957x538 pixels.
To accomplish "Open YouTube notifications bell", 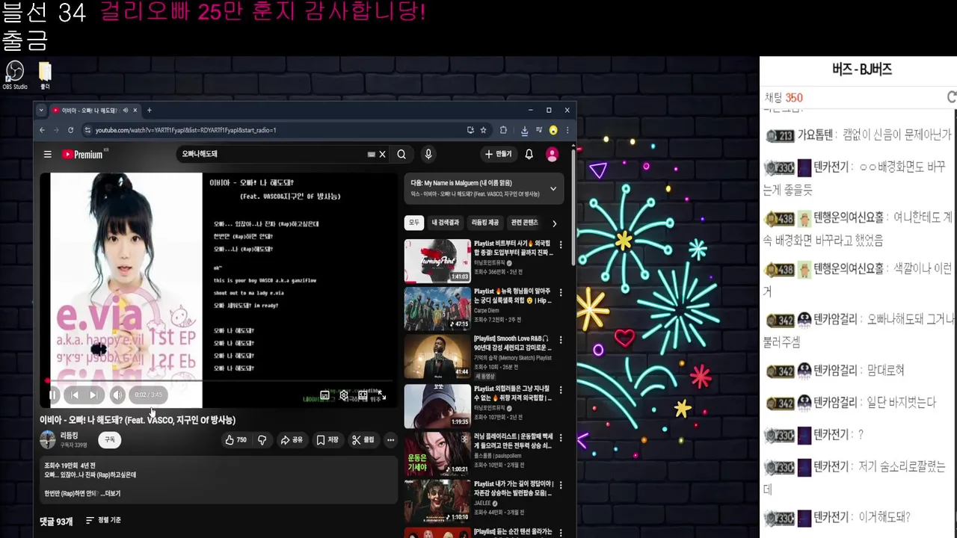I will point(529,154).
